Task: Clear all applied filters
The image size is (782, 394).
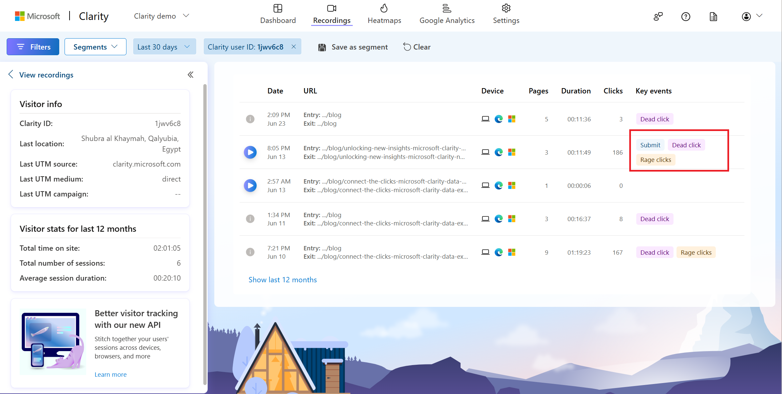Action: (417, 47)
